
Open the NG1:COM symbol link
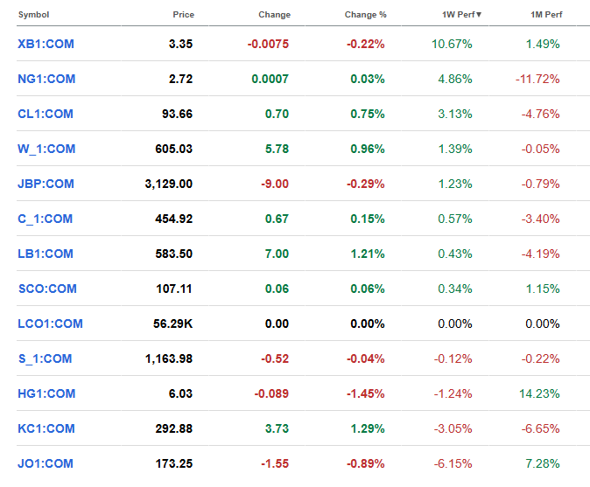click(46, 79)
